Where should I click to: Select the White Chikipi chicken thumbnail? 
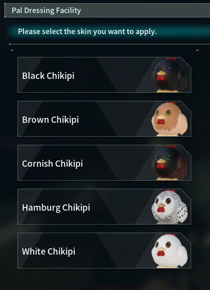pyautogui.click(x=170, y=251)
